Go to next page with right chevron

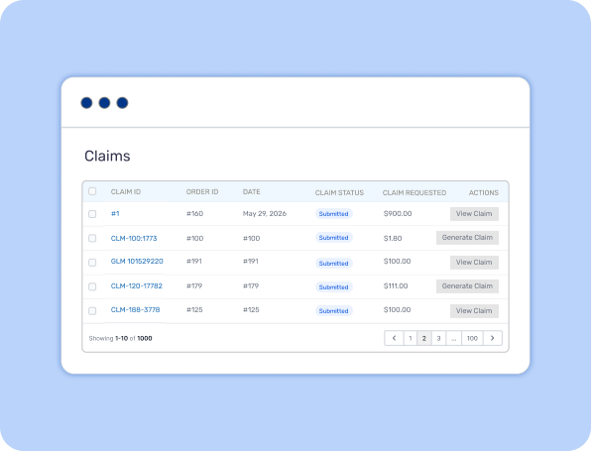tap(492, 338)
